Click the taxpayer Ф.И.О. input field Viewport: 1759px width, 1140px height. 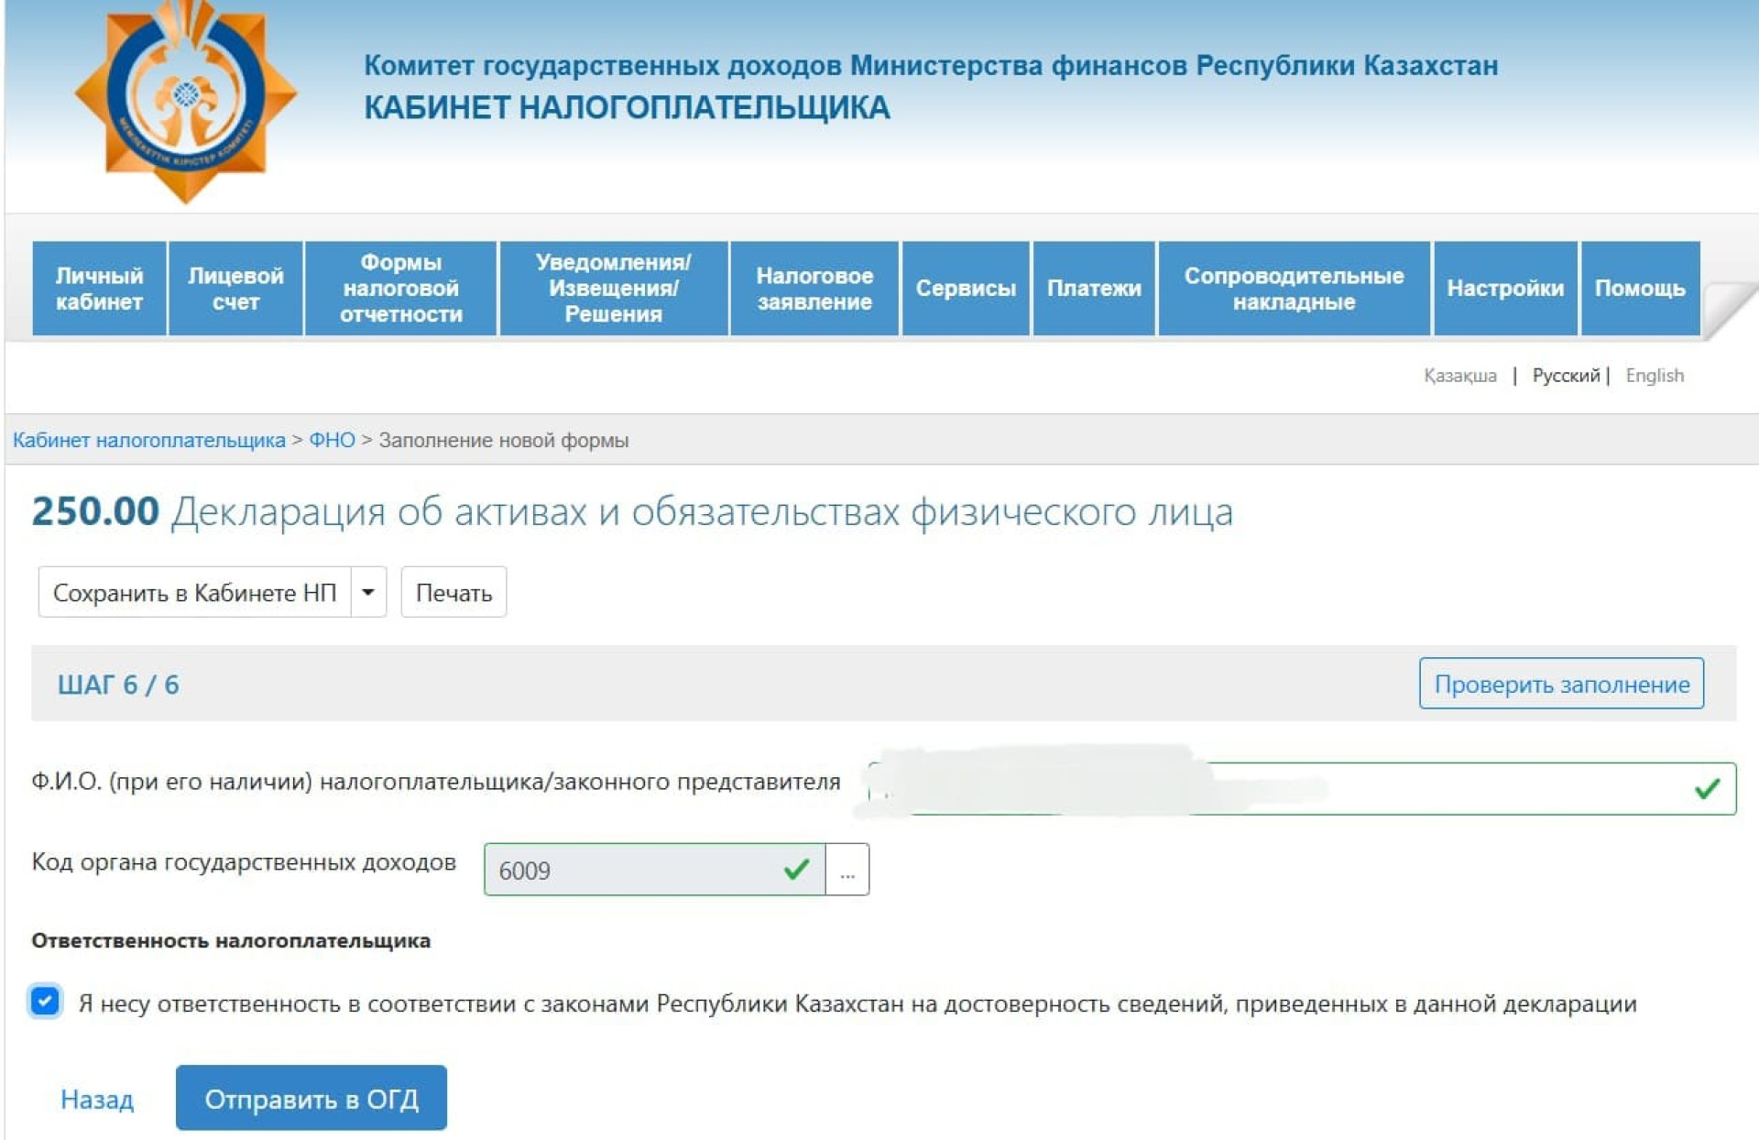[1301, 788]
